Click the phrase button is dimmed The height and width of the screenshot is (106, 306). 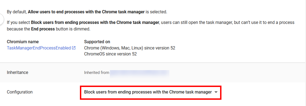(73, 29)
